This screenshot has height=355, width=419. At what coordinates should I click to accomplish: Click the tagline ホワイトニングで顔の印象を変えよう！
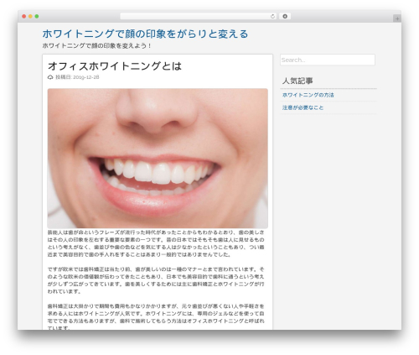tap(97, 45)
